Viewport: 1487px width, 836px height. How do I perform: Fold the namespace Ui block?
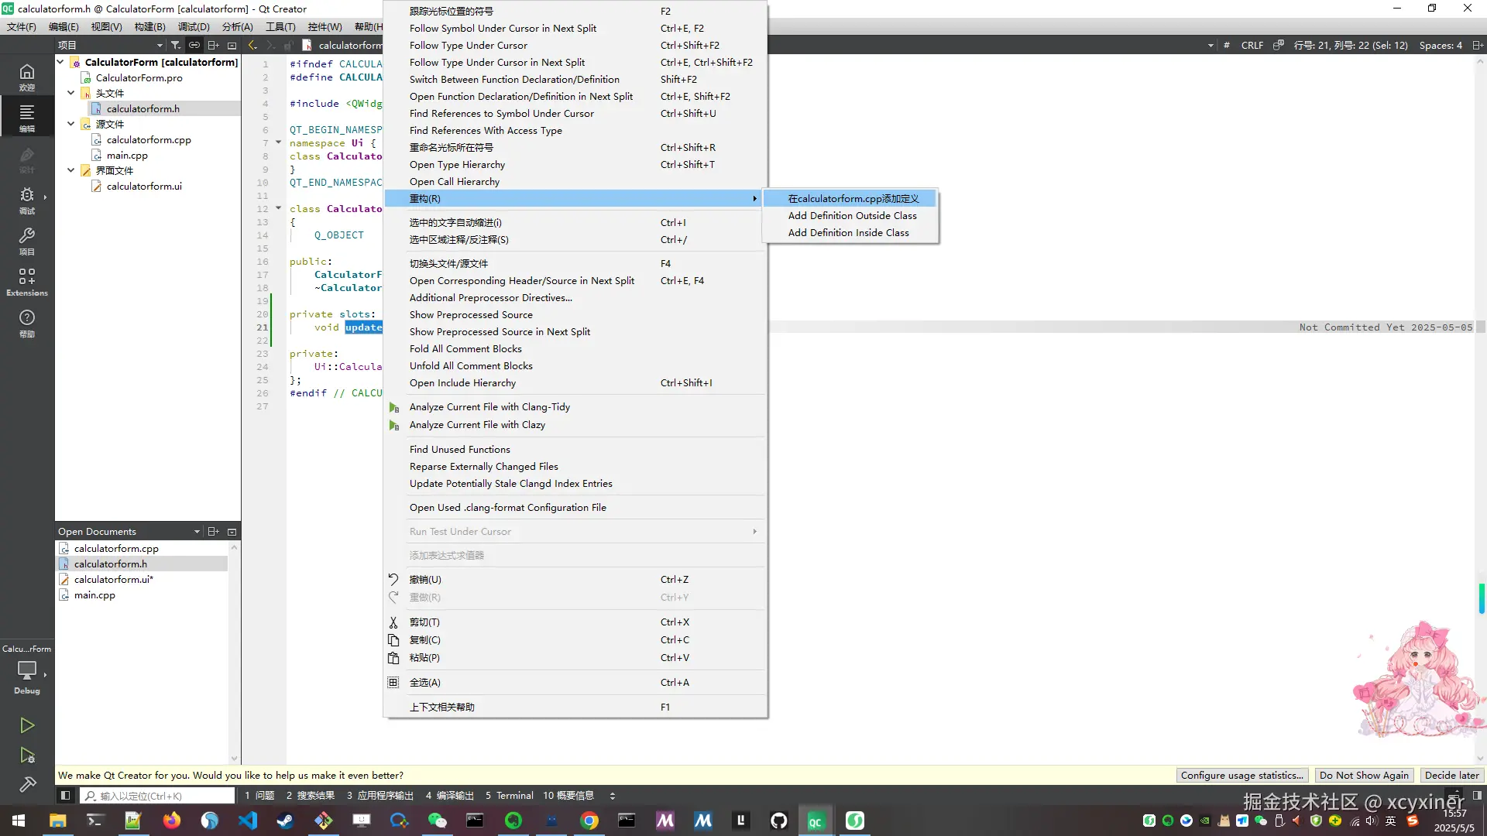[x=278, y=142]
